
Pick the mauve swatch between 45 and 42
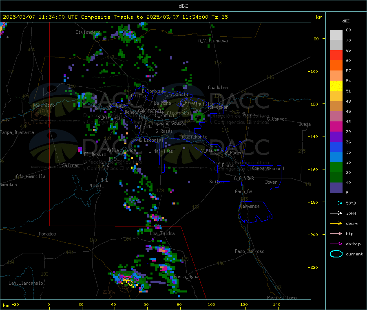coord(336,117)
